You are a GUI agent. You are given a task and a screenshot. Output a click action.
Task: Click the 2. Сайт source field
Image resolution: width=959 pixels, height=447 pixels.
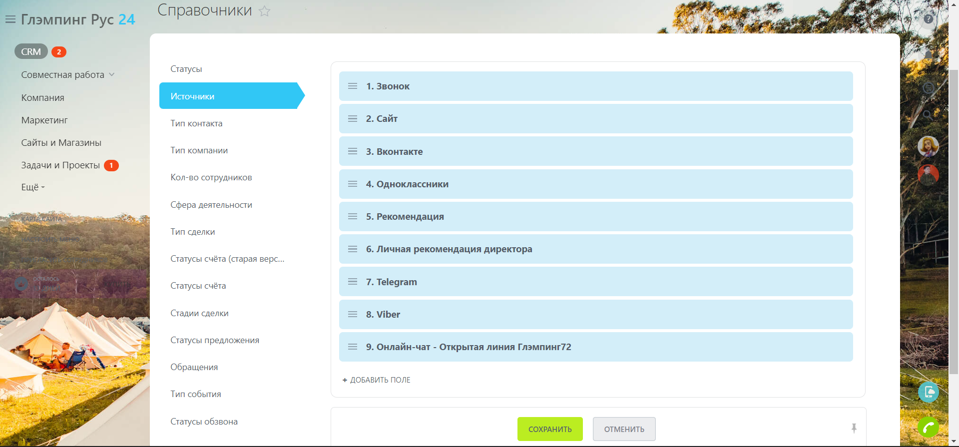tap(596, 119)
